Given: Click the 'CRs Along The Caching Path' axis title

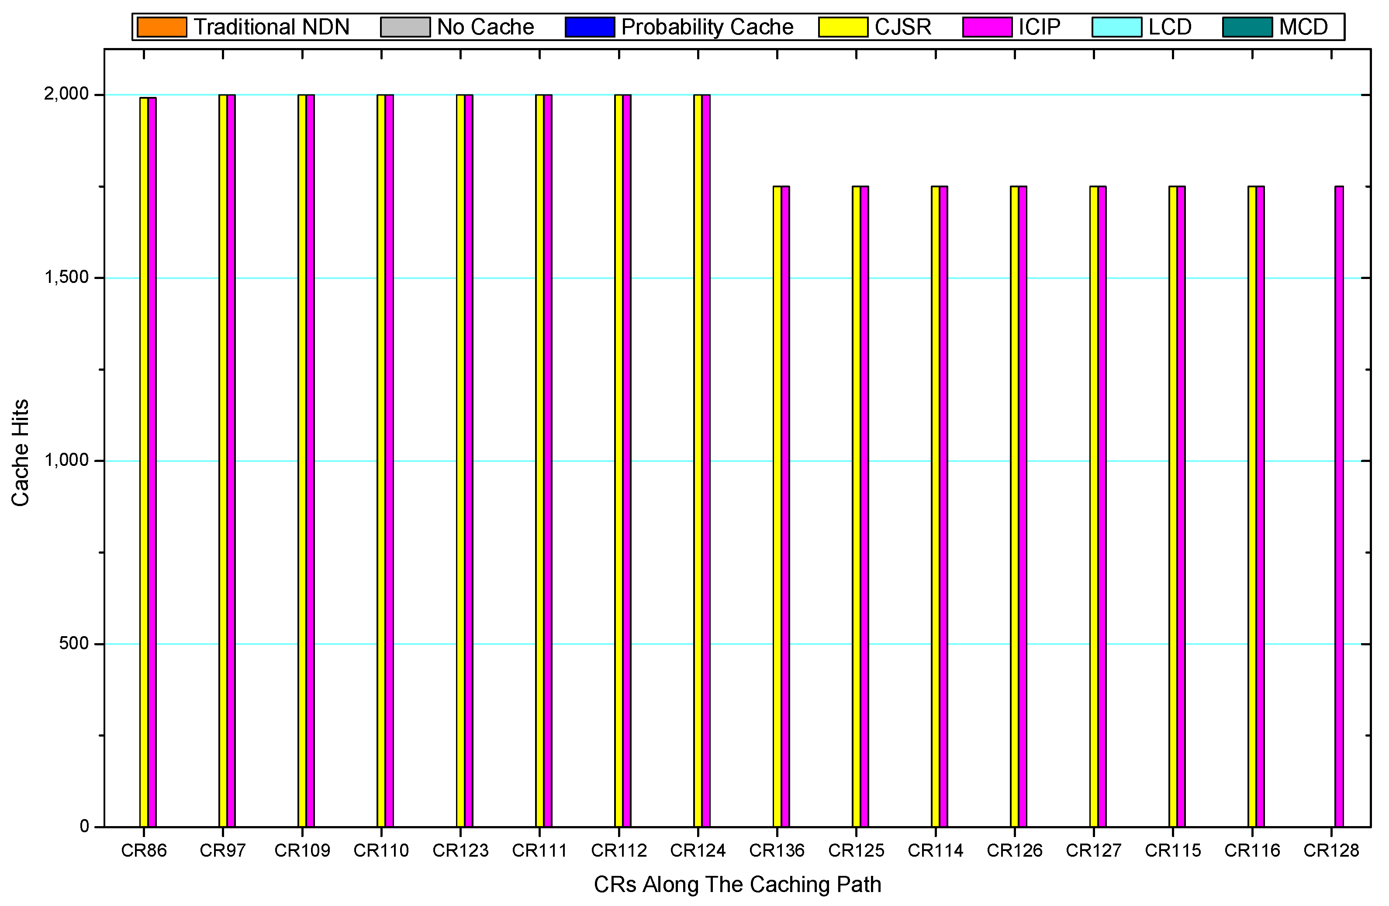Looking at the screenshot, I should [737, 885].
